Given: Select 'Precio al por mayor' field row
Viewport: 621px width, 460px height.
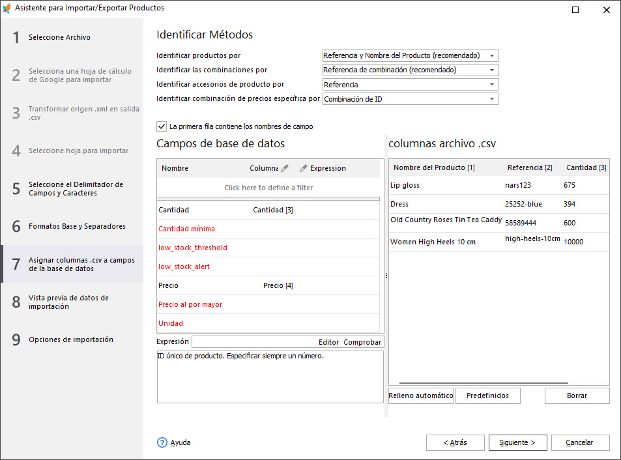Looking at the screenshot, I should click(x=268, y=305).
